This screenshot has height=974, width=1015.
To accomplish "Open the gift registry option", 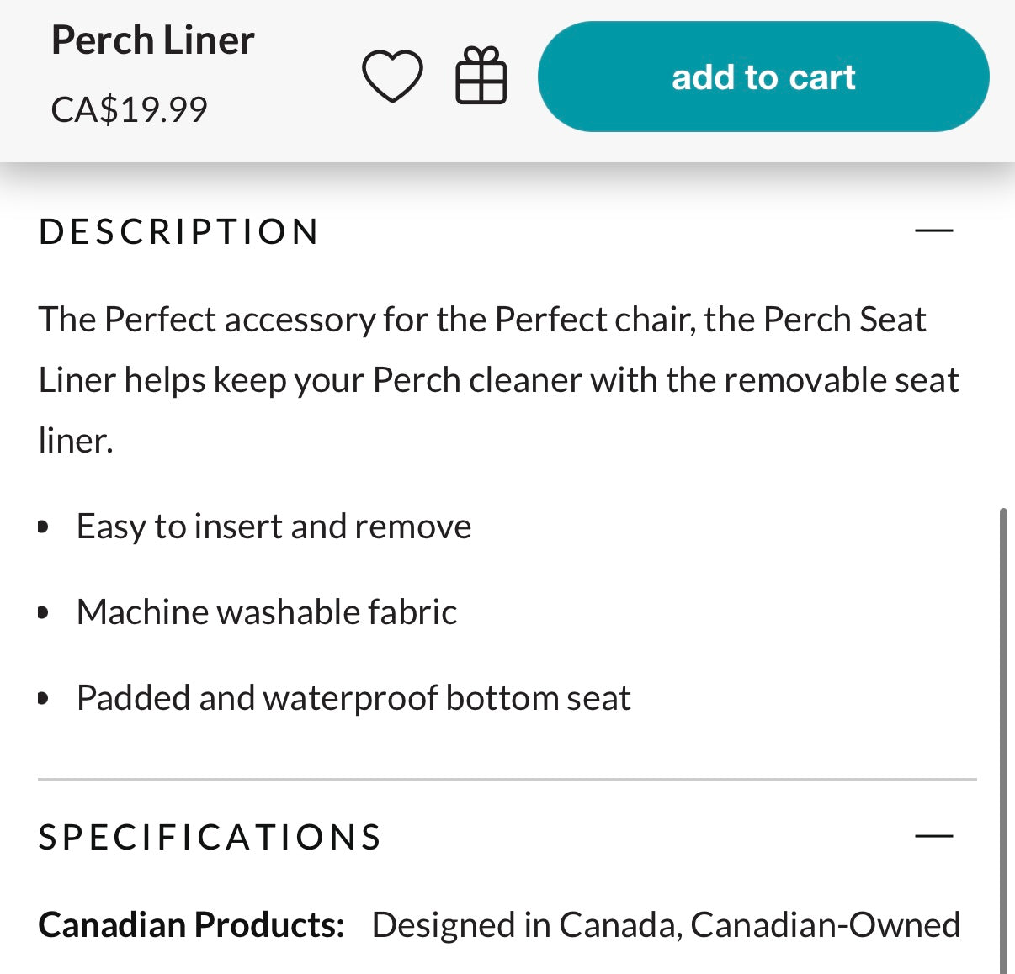I will [x=481, y=75].
